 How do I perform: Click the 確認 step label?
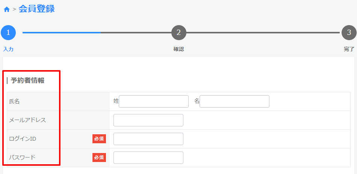point(178,49)
